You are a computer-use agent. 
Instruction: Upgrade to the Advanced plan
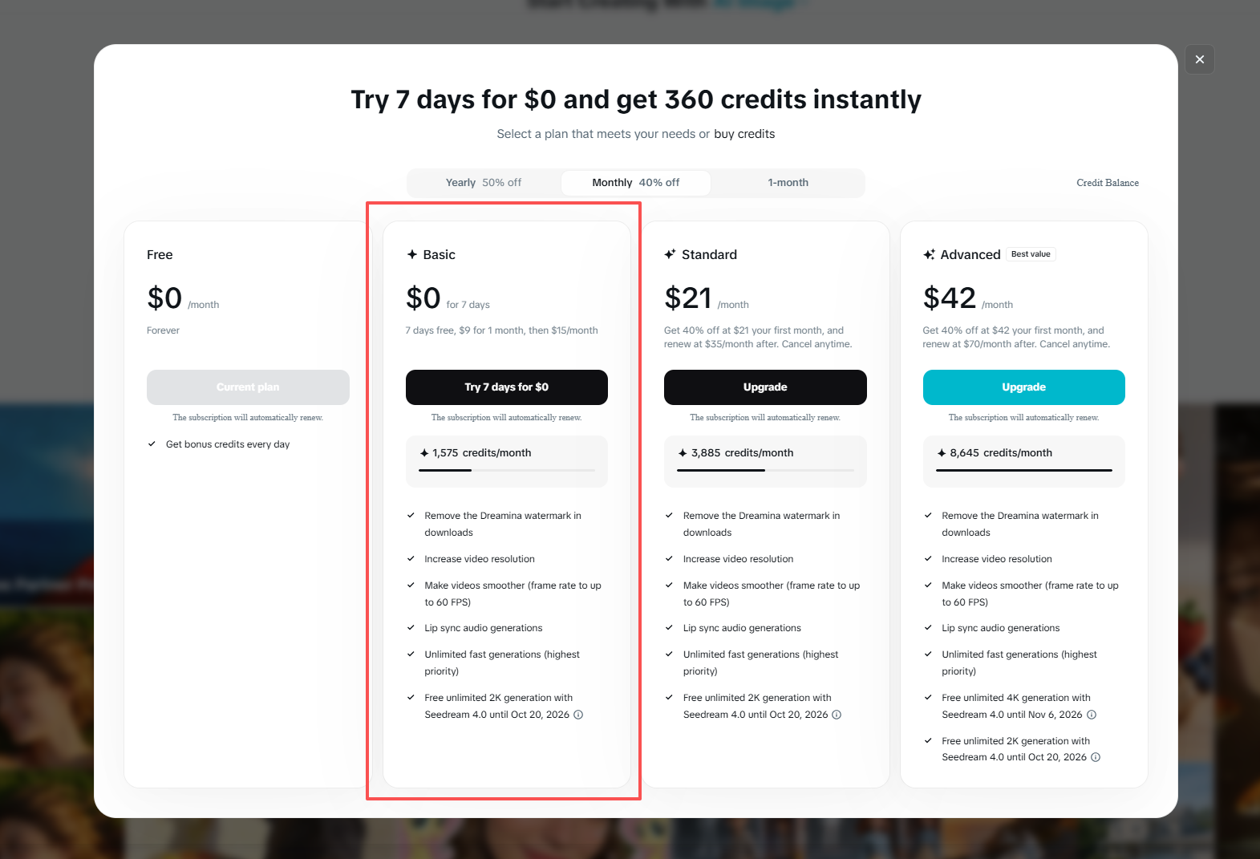[1023, 387]
